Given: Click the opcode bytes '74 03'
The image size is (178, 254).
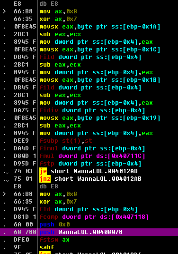Looking at the screenshot, I should click(23, 171).
